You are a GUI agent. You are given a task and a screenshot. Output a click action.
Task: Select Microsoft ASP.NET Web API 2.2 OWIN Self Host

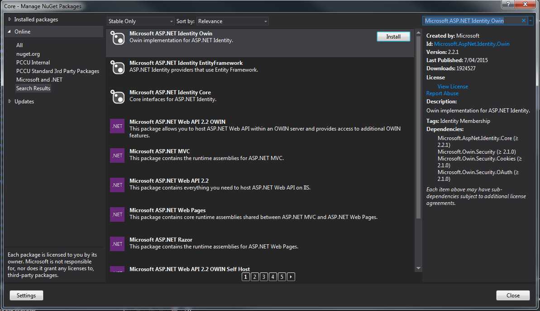(189, 269)
